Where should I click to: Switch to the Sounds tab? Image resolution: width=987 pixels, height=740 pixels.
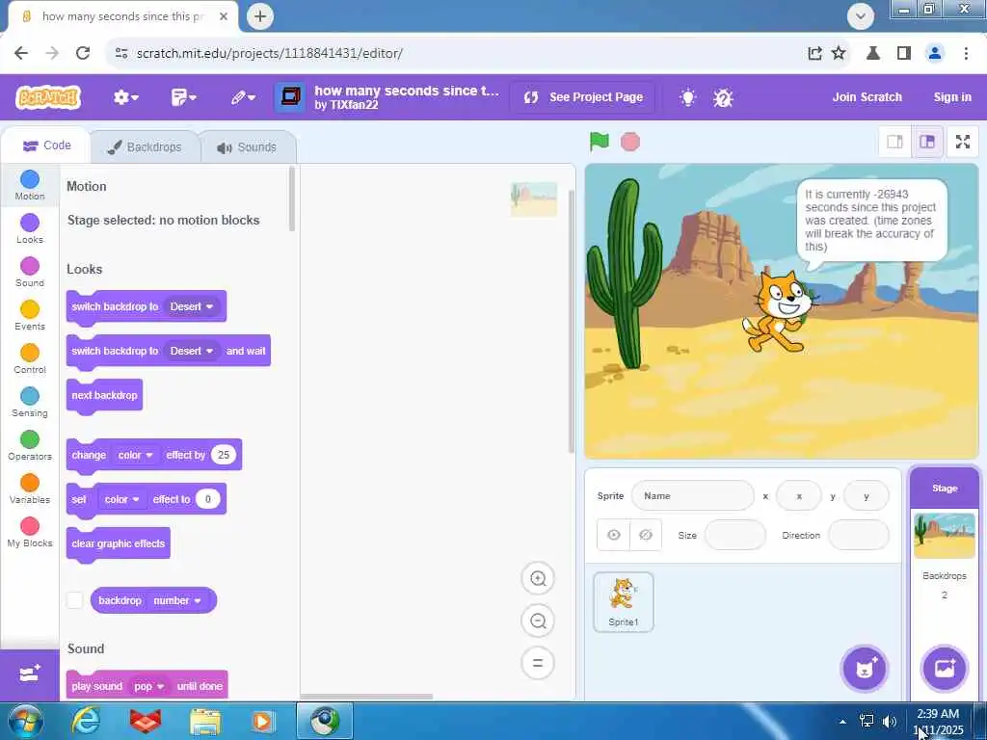pos(248,147)
